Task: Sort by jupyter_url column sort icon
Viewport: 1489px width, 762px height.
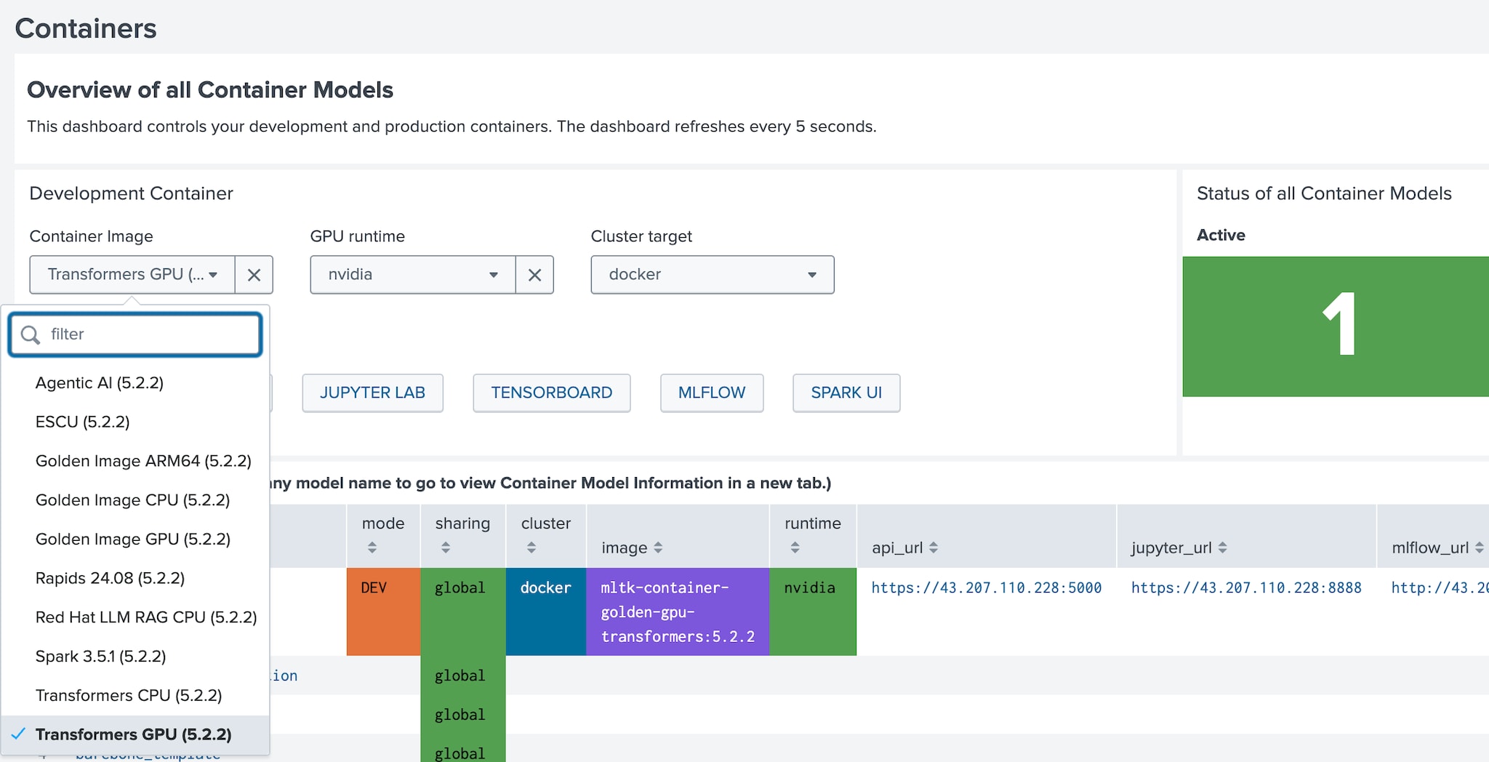Action: (x=1222, y=548)
